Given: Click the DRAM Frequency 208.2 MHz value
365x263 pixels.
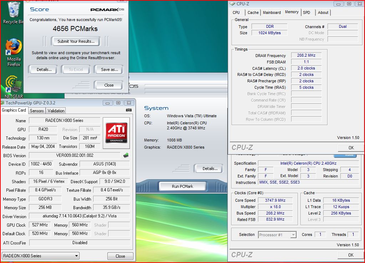Looking at the screenshot, I should click(306, 55).
